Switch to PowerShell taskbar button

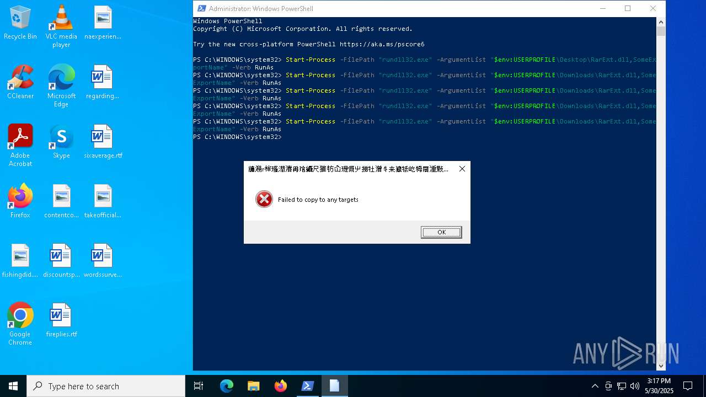click(308, 386)
